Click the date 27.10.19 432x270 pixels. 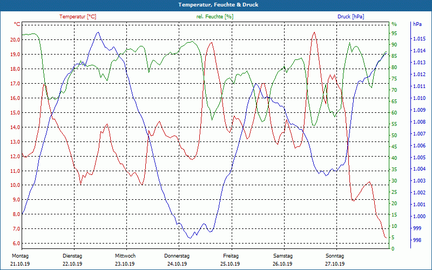[335, 264]
